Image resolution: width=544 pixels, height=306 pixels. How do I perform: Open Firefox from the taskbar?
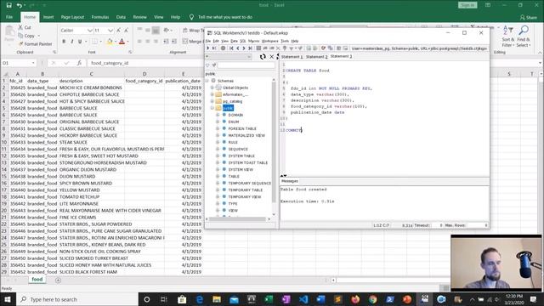355,299
